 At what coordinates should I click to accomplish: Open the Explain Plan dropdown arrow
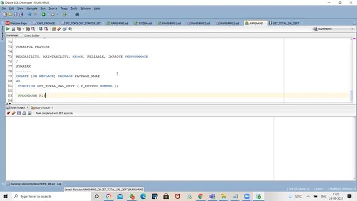click(23, 29)
